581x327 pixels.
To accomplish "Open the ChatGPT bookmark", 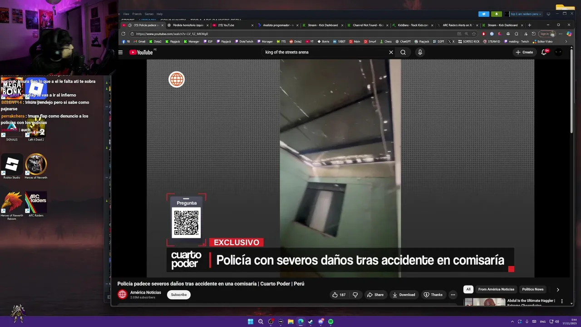I will pyautogui.click(x=403, y=41).
